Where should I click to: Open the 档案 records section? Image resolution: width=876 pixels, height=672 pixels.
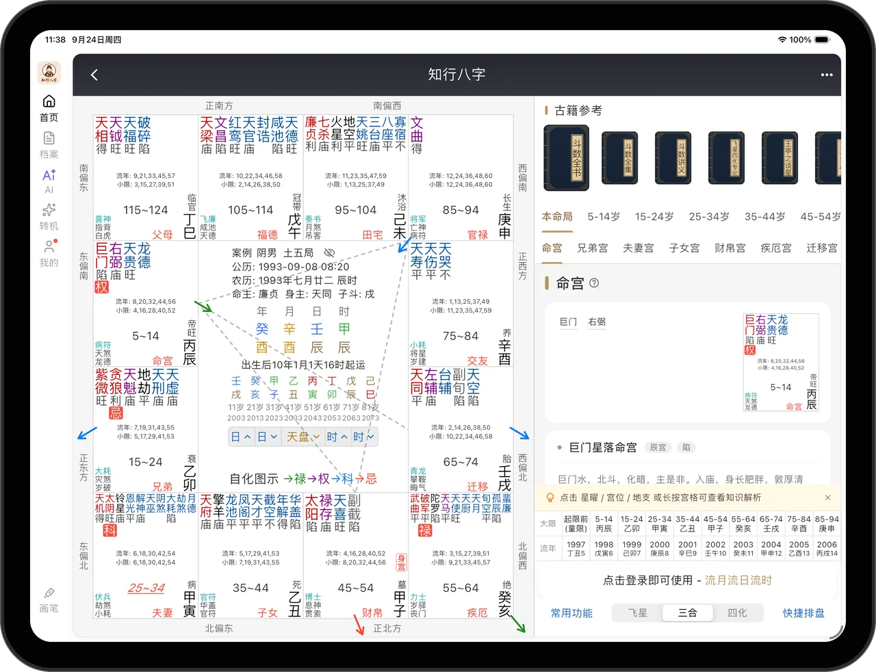tap(49, 145)
